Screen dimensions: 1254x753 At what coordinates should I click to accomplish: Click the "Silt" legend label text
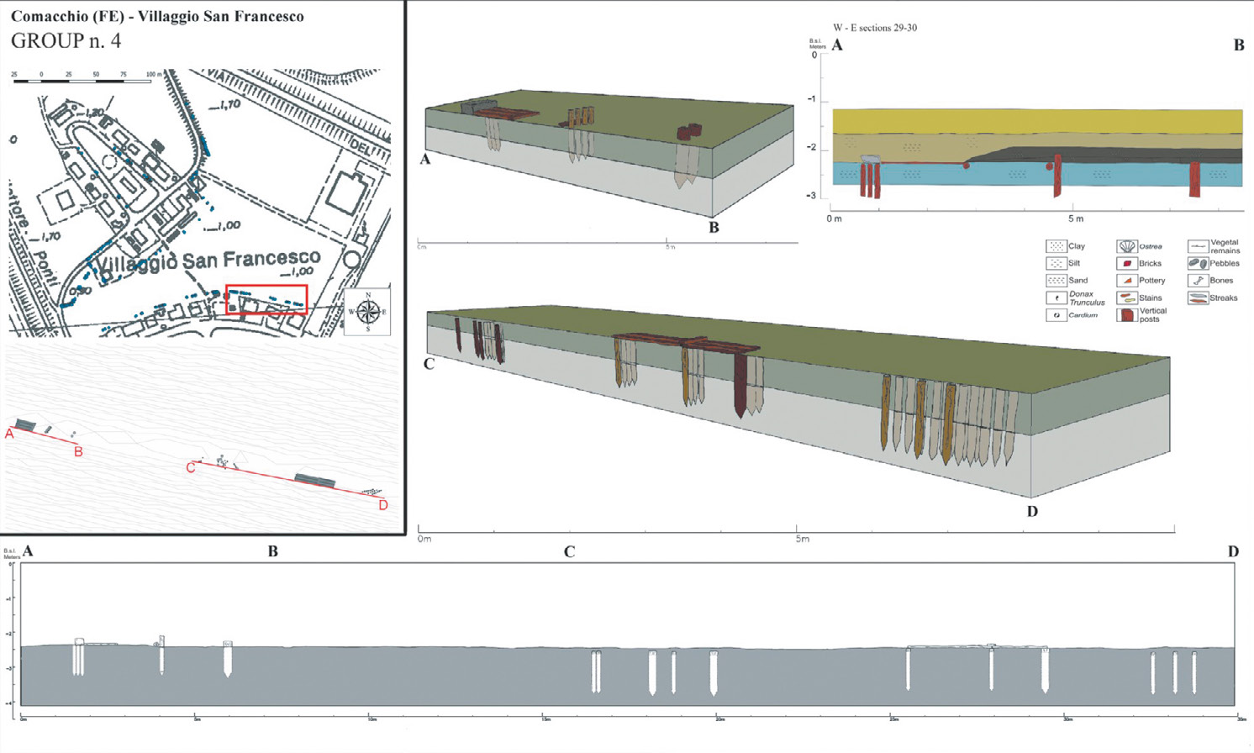pos(1074,263)
